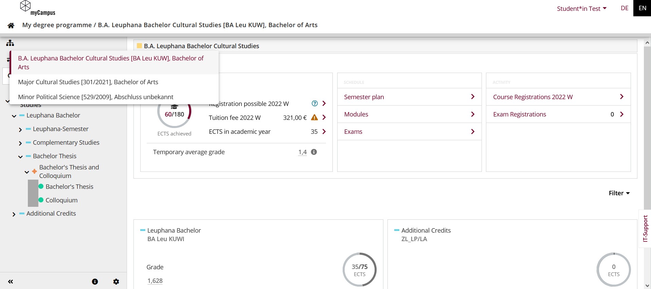Click the My degree programme breadcrumb
Screen dimensions: 651x289
57,25
